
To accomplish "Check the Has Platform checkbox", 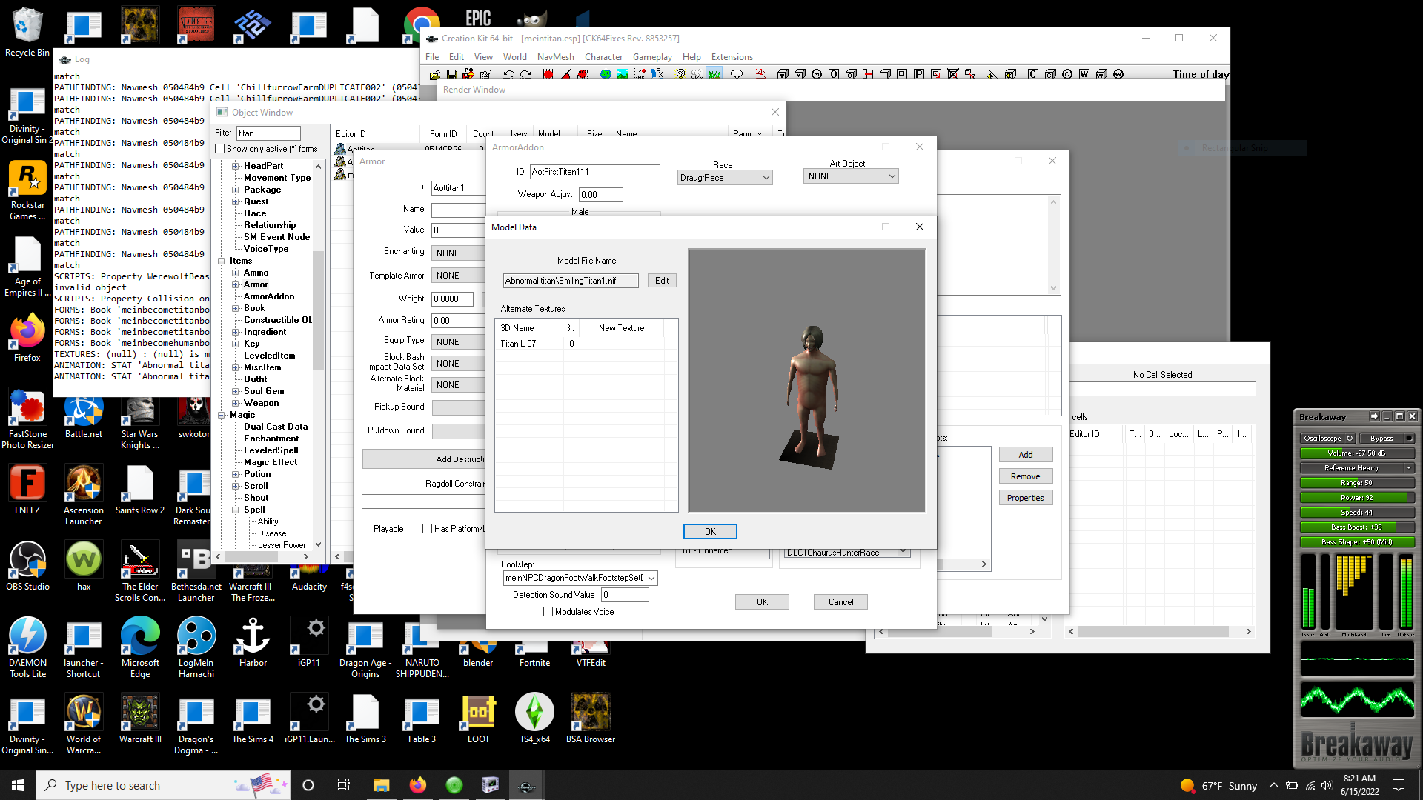I will (428, 529).
